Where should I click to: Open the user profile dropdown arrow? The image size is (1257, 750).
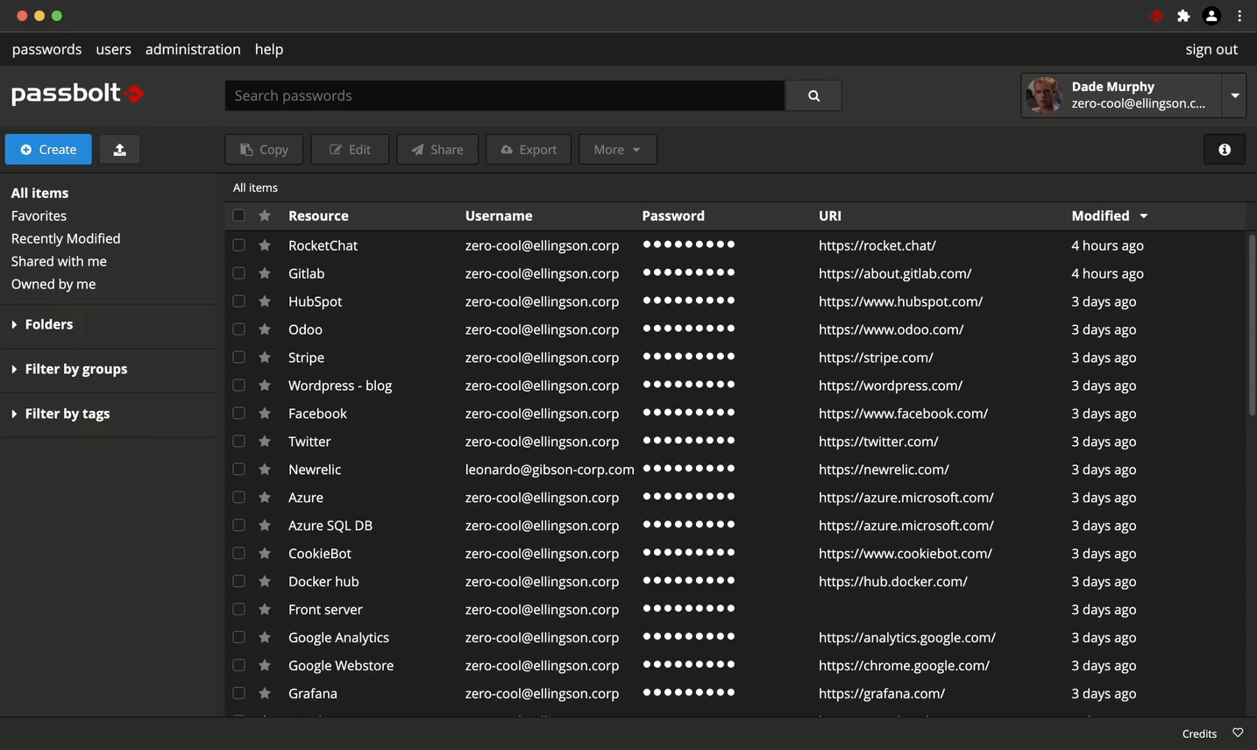point(1234,95)
